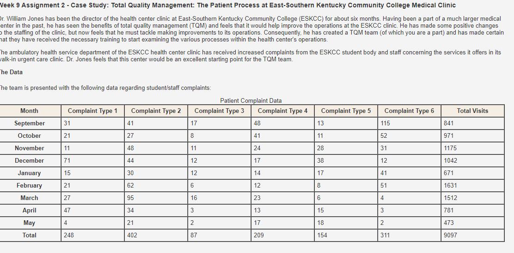Select the Total row label
The height and width of the screenshot is (253, 514).
point(29,235)
